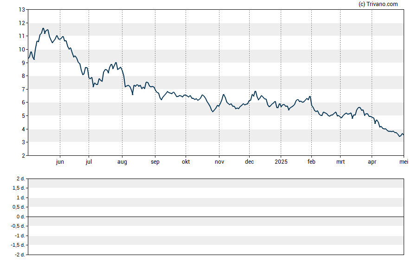This screenshot has height=262, width=412.
Task: Click the price axis value 10
Action: (22, 49)
